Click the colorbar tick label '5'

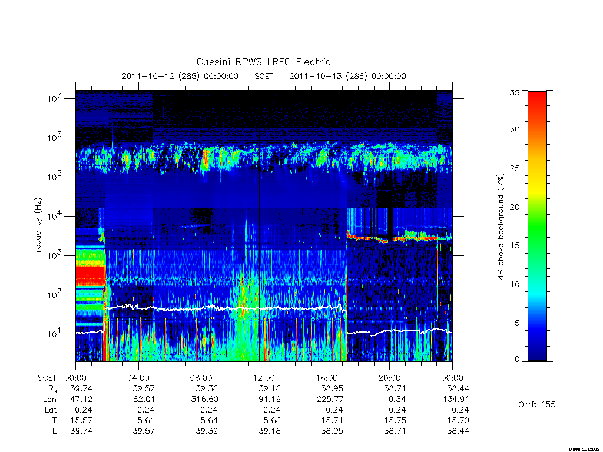click(517, 323)
